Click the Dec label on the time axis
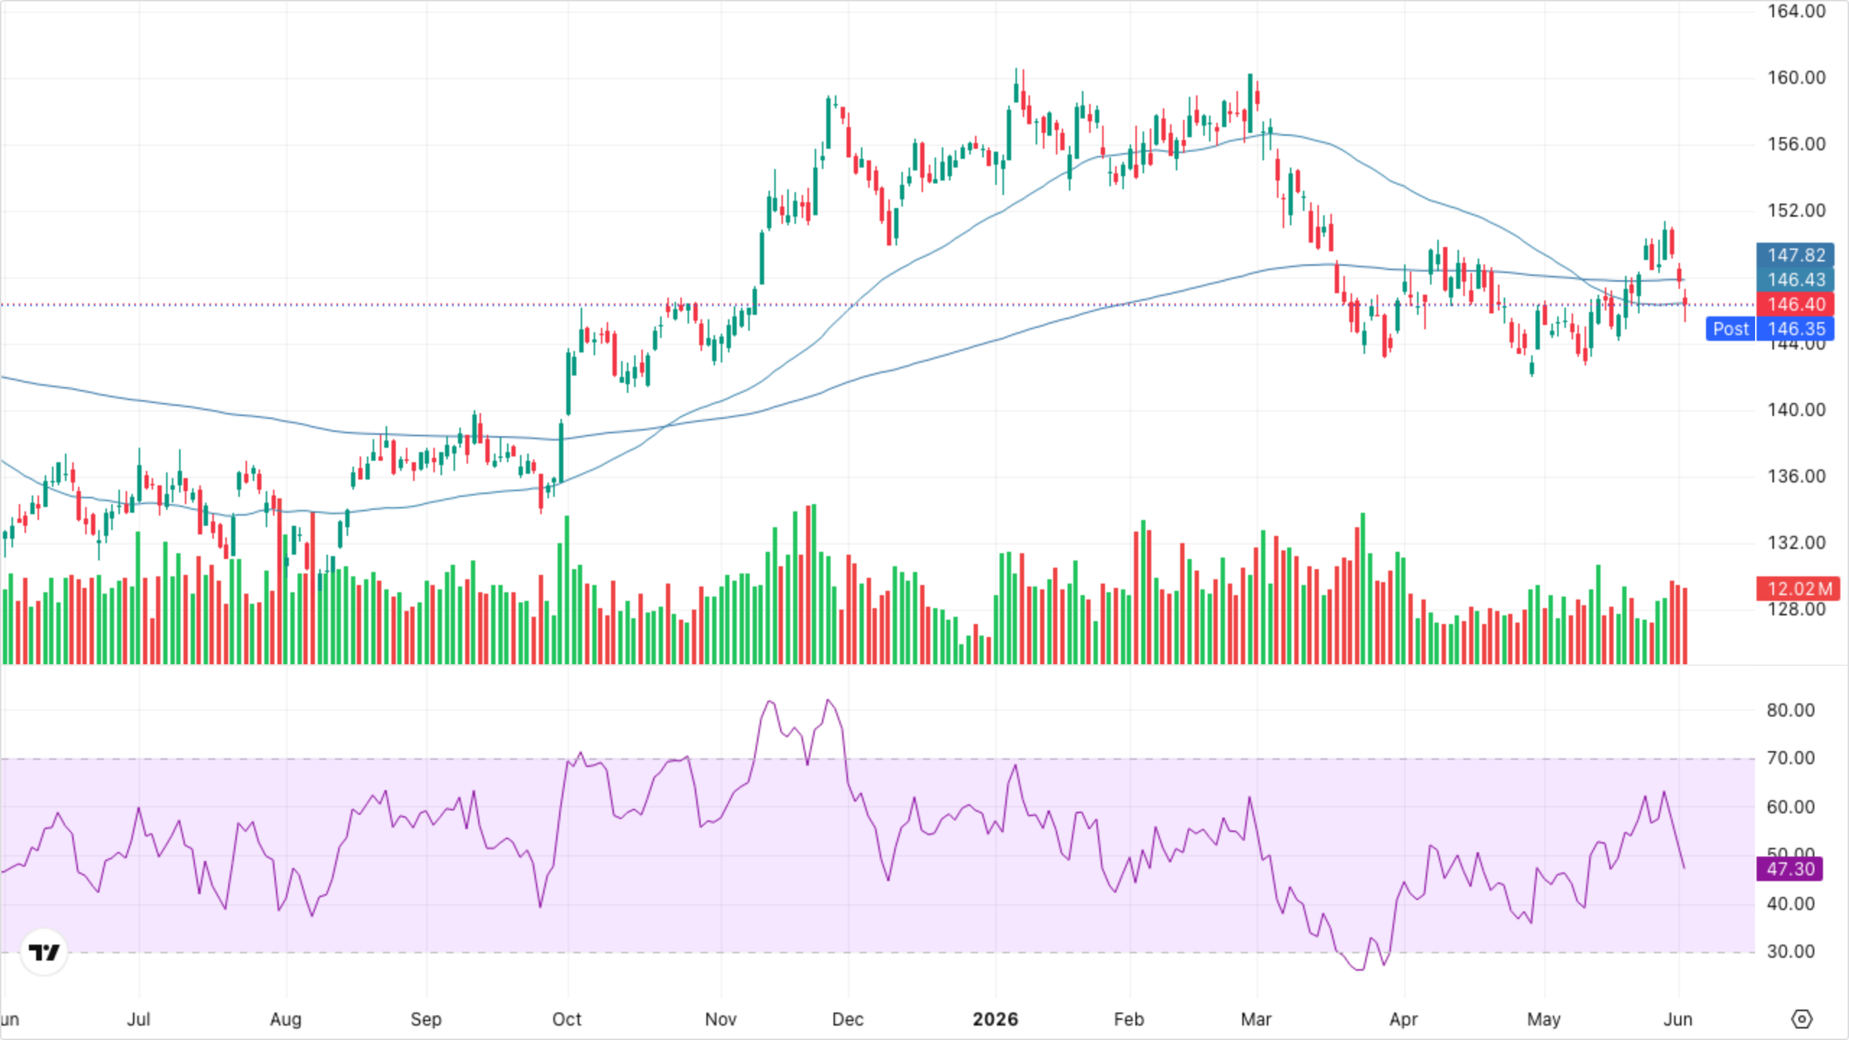1849x1040 pixels. (x=847, y=1019)
